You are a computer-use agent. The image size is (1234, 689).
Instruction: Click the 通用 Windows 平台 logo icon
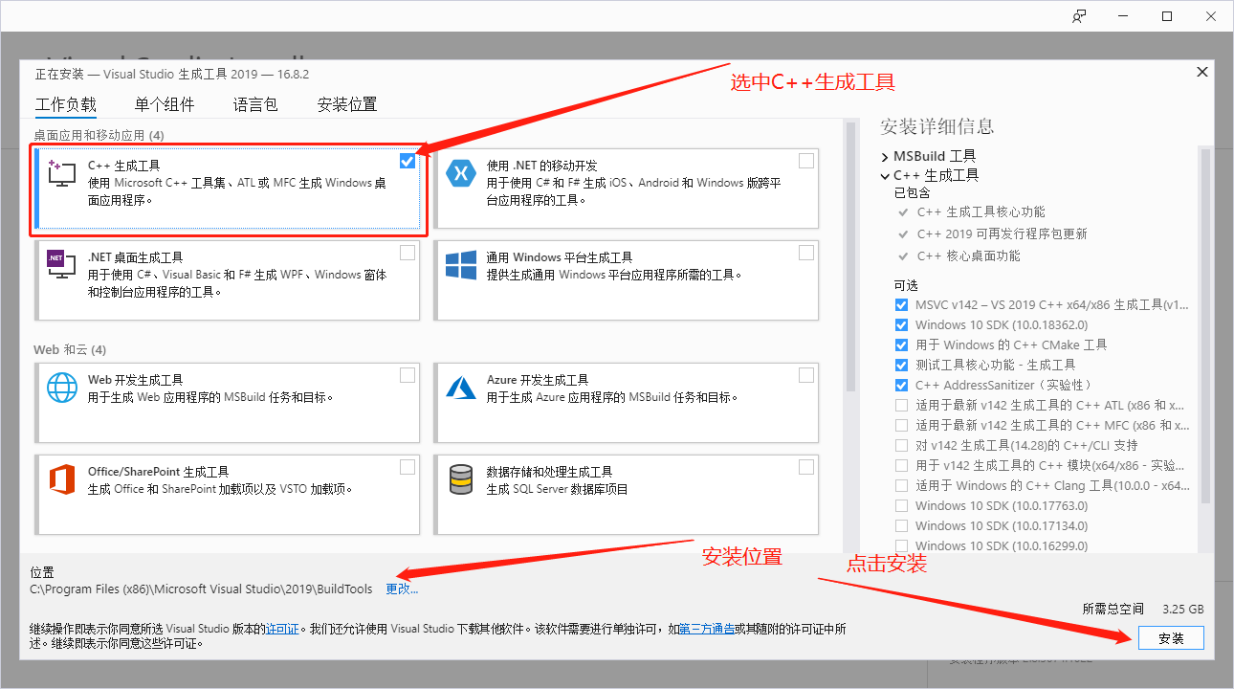461,265
